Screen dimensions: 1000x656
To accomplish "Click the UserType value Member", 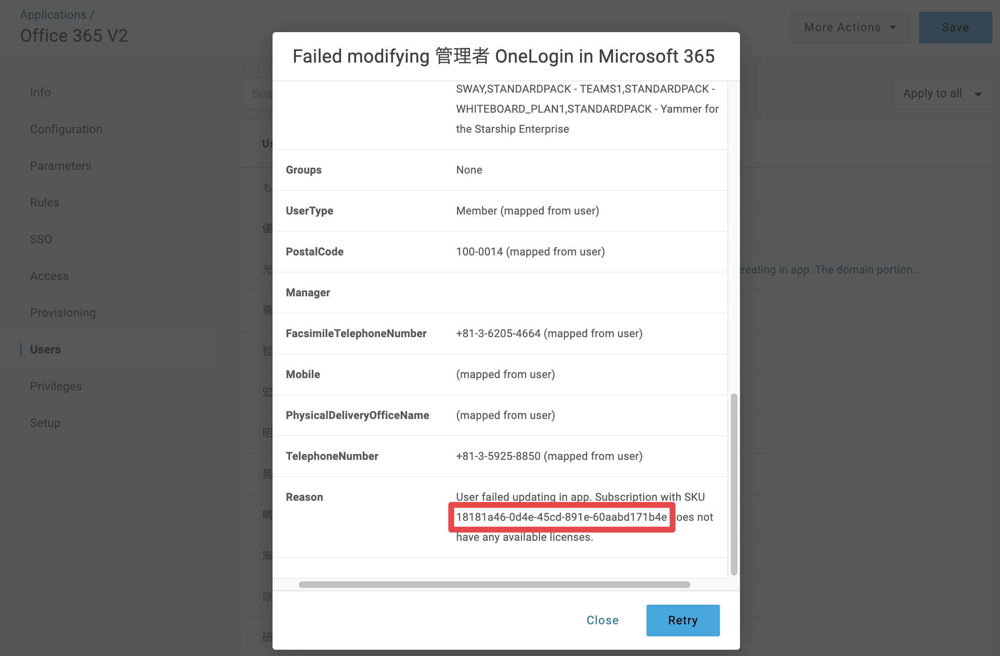I will tap(477, 211).
